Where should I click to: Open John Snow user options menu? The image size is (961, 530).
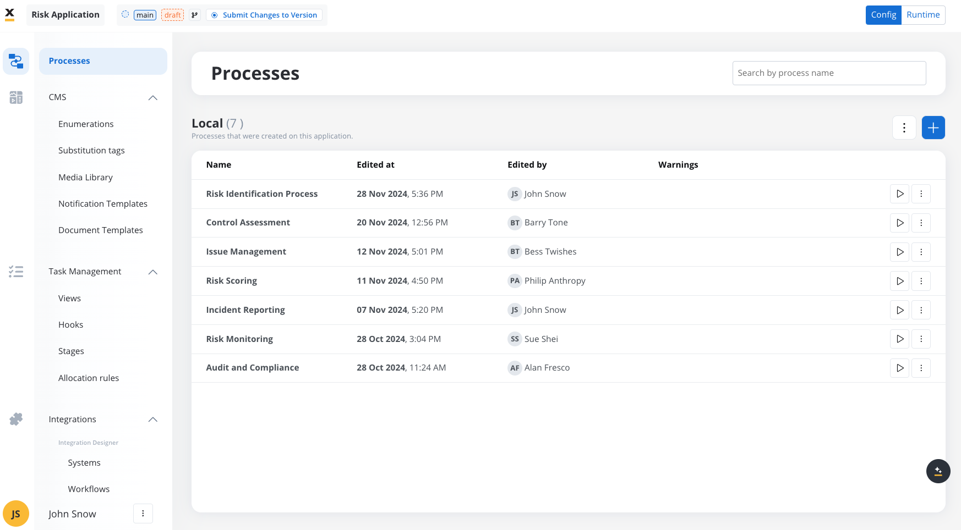click(143, 514)
